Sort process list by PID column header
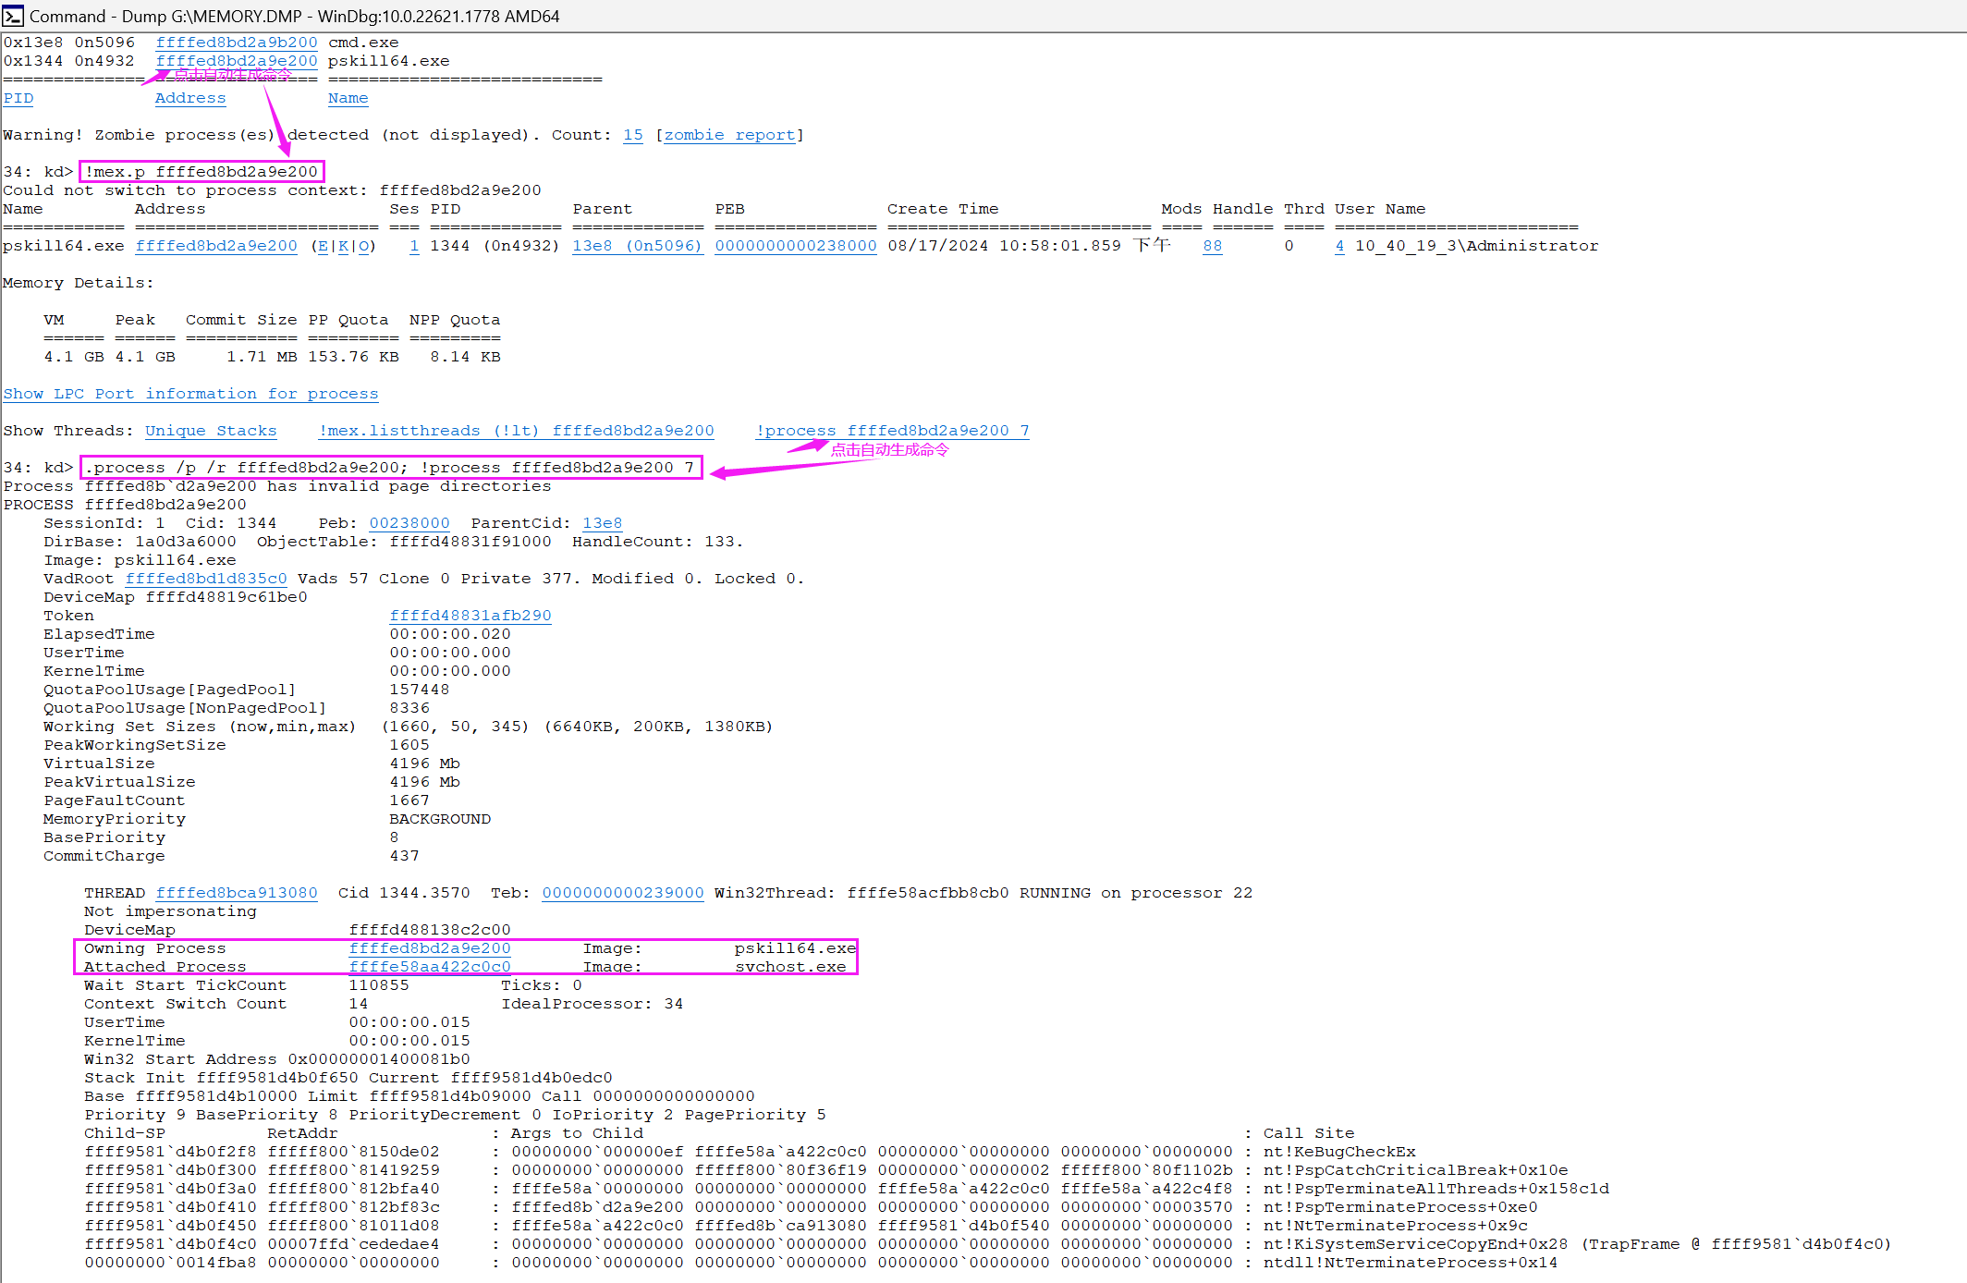Image resolution: width=1967 pixels, height=1283 pixels. click(18, 98)
